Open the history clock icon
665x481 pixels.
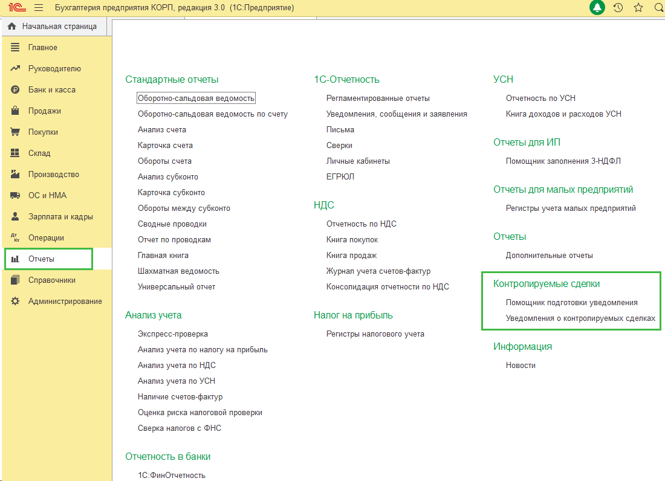(x=618, y=8)
